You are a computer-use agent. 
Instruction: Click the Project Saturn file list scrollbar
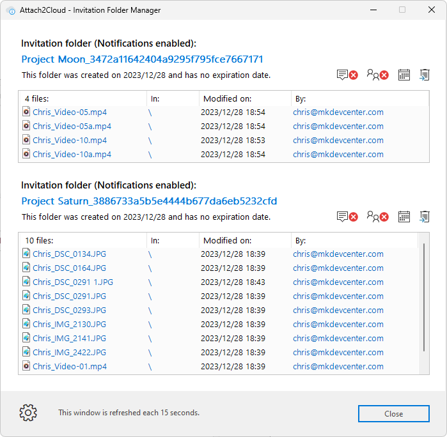click(424, 298)
